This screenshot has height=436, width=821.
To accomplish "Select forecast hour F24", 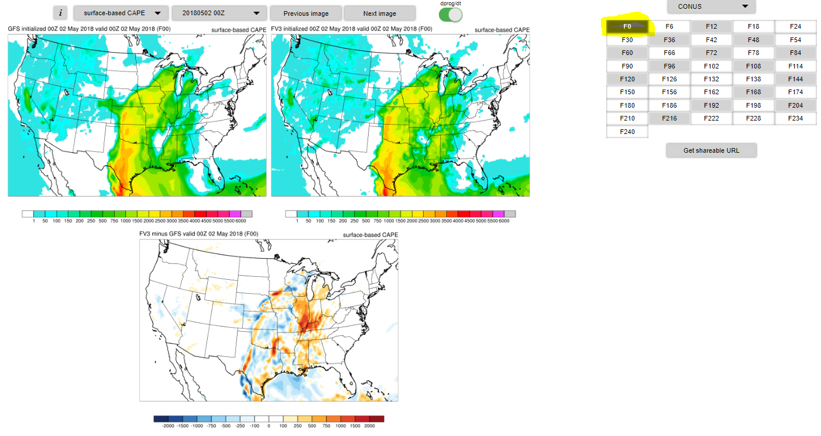I will point(795,26).
